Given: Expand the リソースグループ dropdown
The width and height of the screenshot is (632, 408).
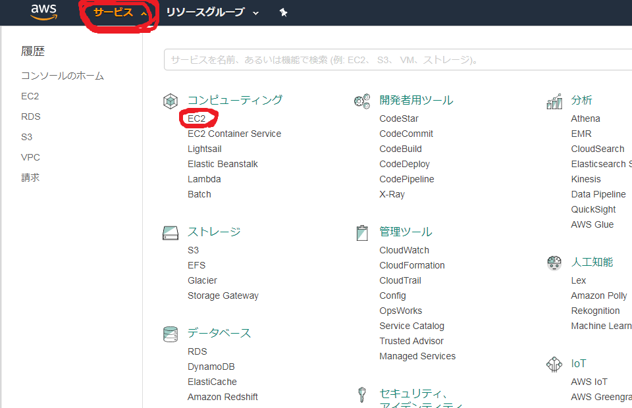Looking at the screenshot, I should tap(212, 13).
